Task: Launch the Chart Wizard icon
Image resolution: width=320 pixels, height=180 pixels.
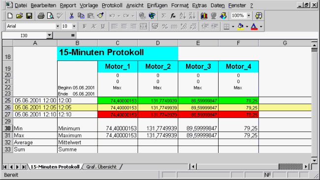Action: click(204, 16)
